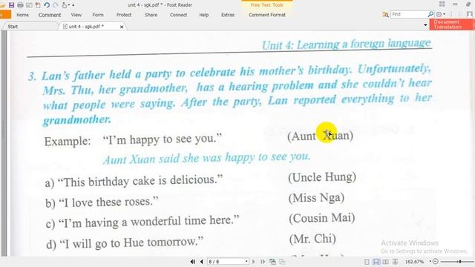Open the tab list dropdown arrow

click(x=425, y=24)
